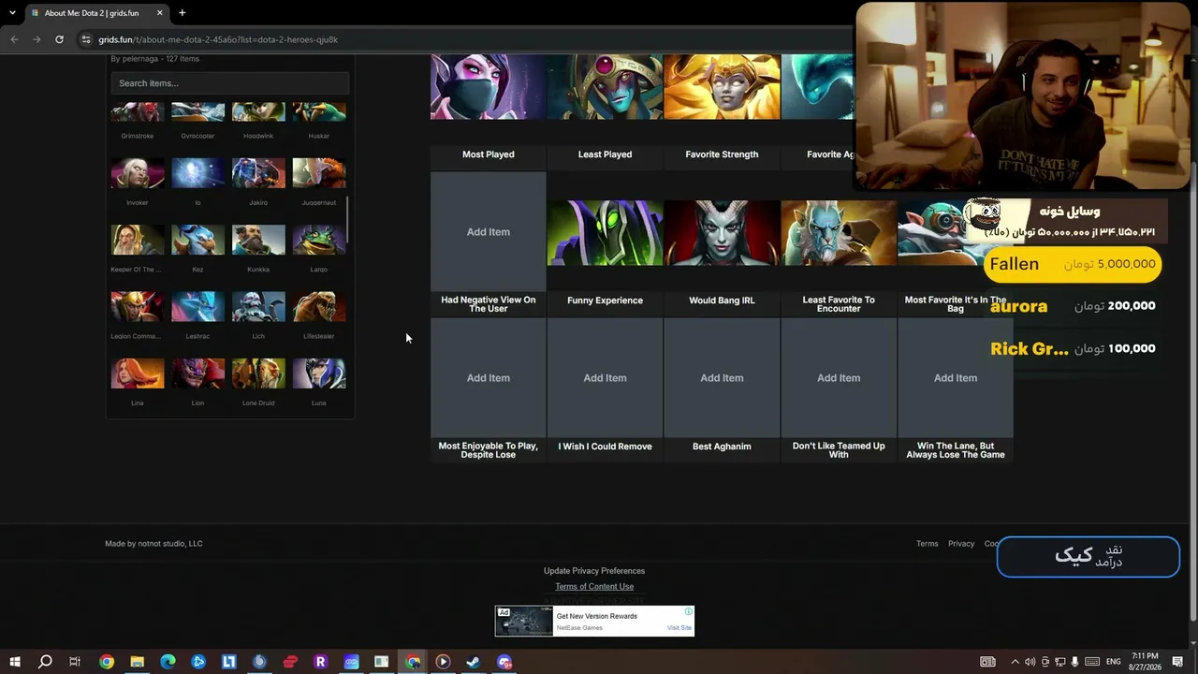Open Update Privacy Preferences link
Viewport: 1198px width, 674px height.
pyautogui.click(x=594, y=571)
